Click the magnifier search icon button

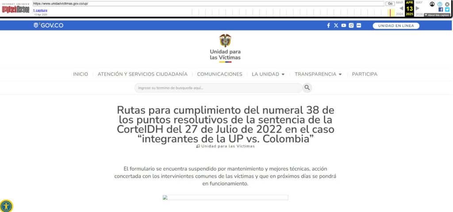(x=307, y=88)
